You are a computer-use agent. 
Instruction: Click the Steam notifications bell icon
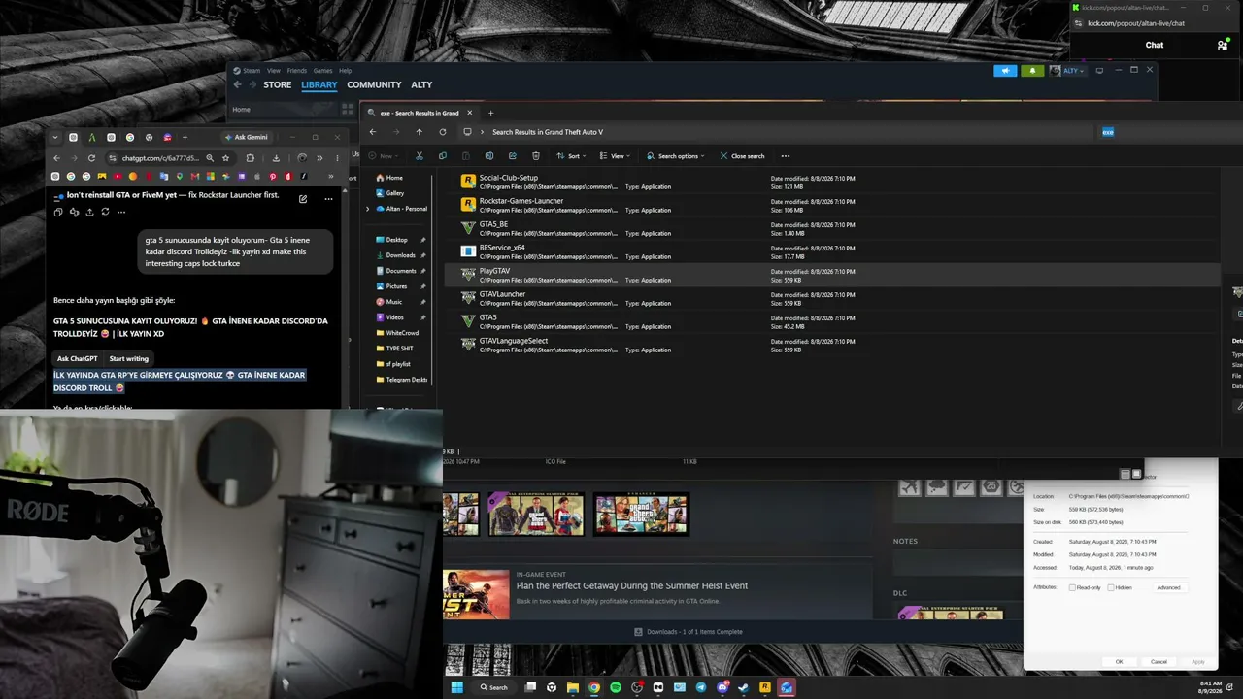coord(1031,71)
